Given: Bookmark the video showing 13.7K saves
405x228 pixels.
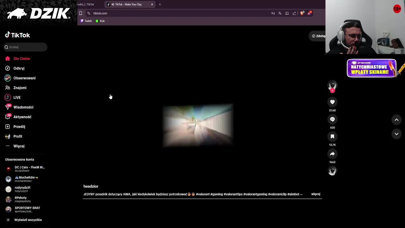Looking at the screenshot, I should coord(332,136).
